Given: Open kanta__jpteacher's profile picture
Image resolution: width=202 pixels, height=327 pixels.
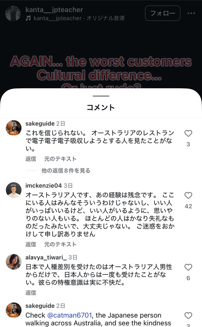Looking at the screenshot, I should pyautogui.click(x=13, y=13).
